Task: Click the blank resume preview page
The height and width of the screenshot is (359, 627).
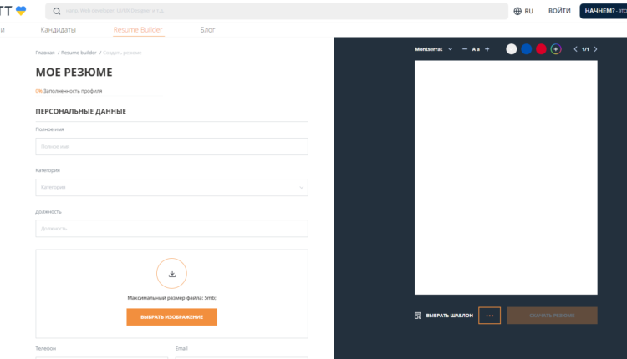Action: pyautogui.click(x=506, y=177)
